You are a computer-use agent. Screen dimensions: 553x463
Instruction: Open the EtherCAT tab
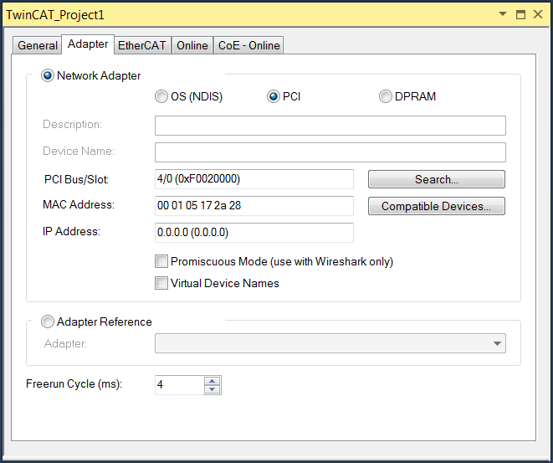pyautogui.click(x=141, y=45)
